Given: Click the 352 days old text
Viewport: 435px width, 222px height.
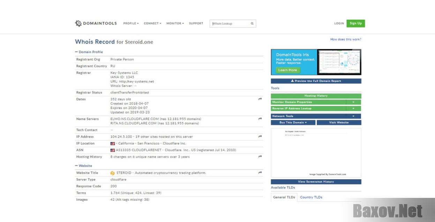Looking at the screenshot, I should pyautogui.click(x=121, y=99).
